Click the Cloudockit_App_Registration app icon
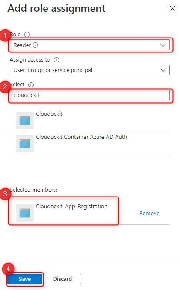This screenshot has width=179, height=290. [25, 213]
